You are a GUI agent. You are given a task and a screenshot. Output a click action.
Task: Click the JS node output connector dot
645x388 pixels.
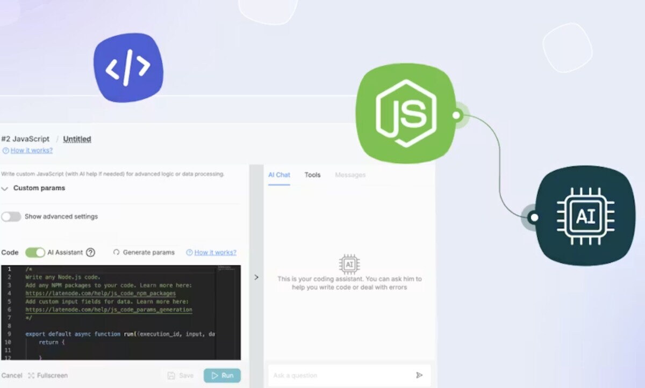[456, 115]
